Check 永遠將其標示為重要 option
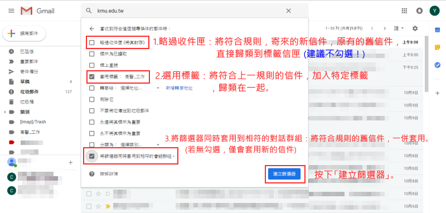The image size is (446, 213). (x=91, y=122)
